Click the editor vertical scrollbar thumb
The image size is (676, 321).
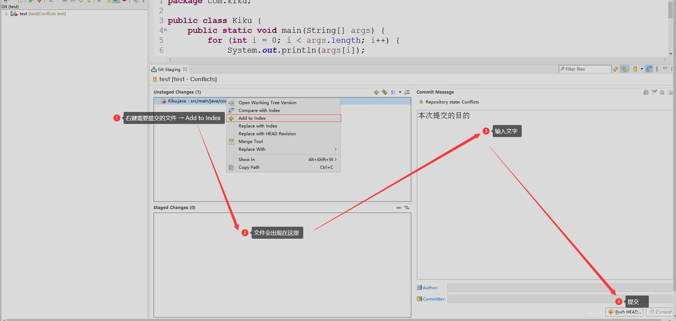tap(670, 10)
